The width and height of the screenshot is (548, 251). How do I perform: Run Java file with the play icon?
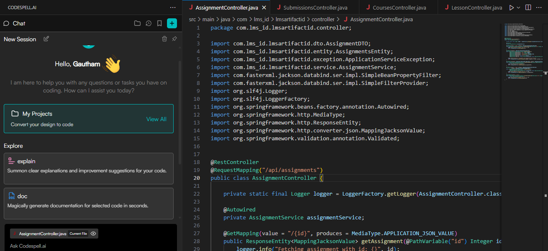click(x=511, y=7)
